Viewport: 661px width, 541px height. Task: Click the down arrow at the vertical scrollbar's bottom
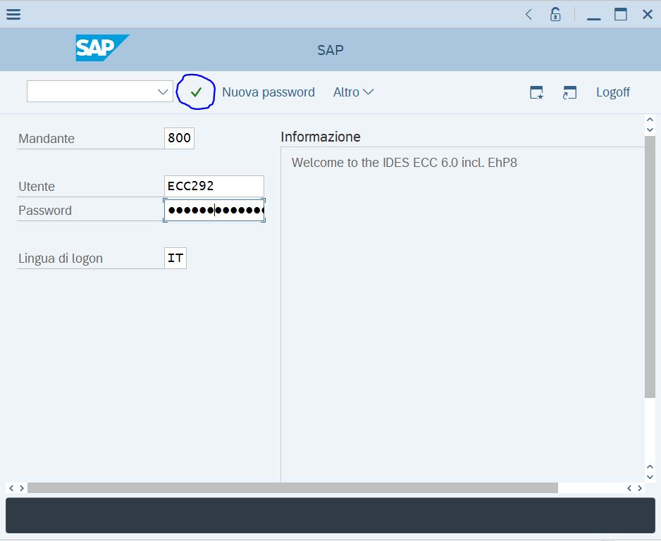coord(650,477)
